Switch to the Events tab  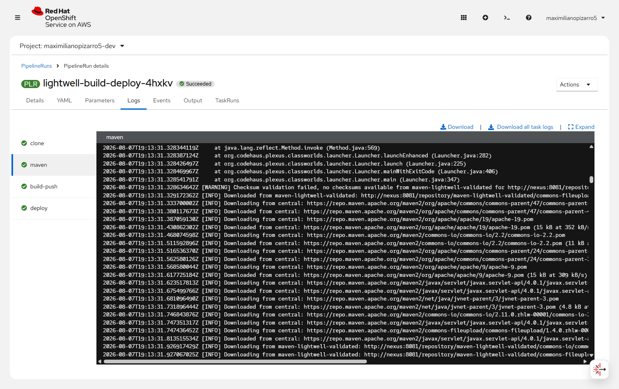tap(162, 100)
